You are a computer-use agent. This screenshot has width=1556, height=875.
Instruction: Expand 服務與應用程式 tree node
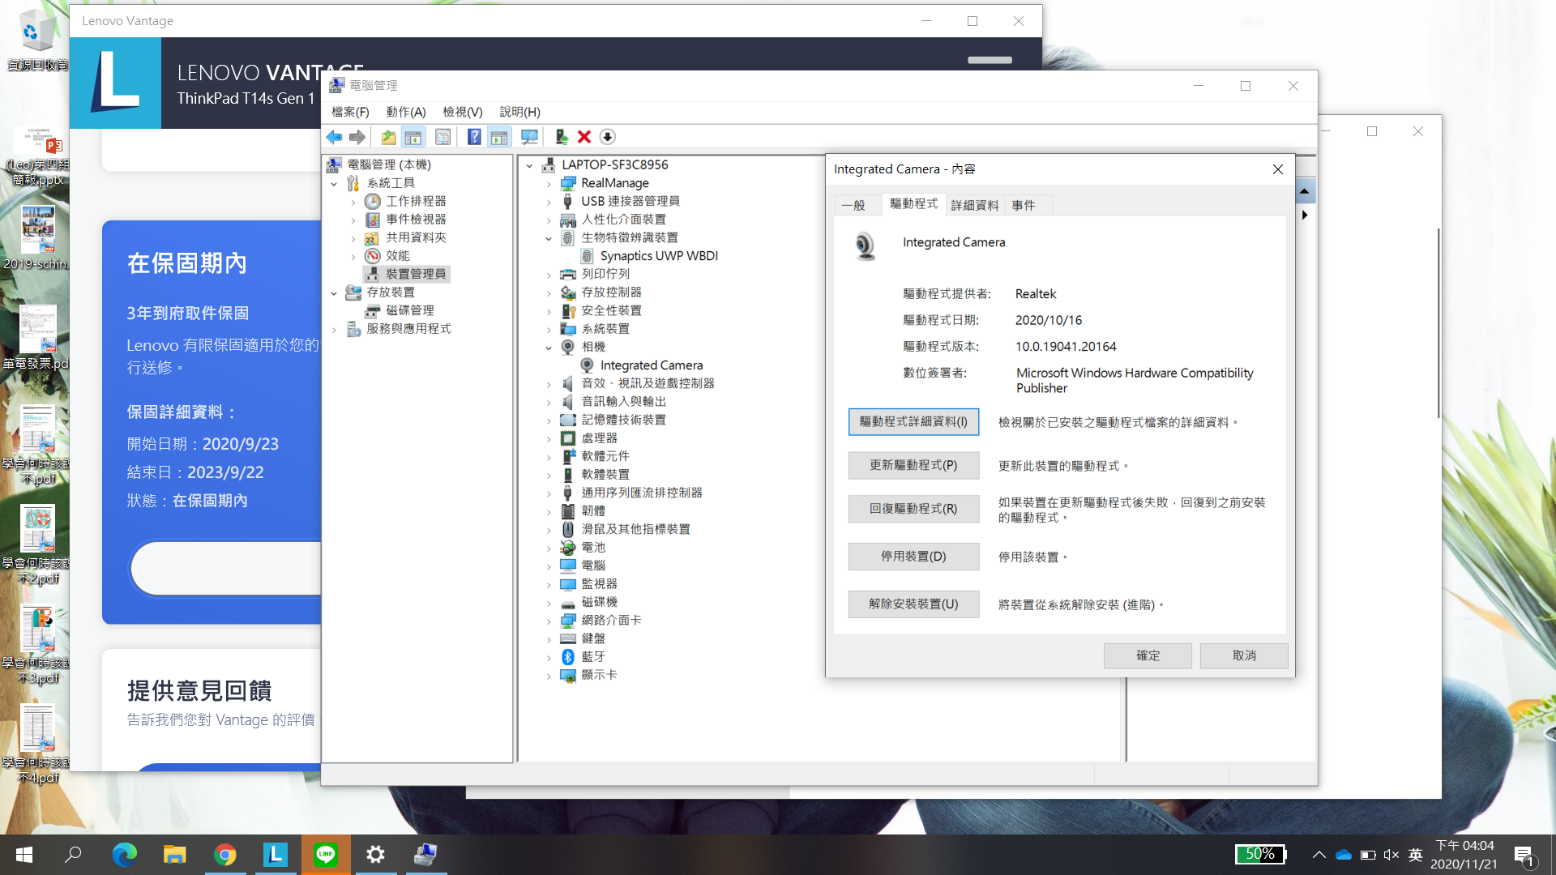coord(334,329)
